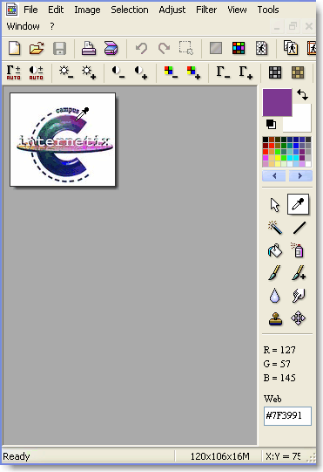Viewport: 323px width, 472px height.
Task: Apply auto levels gamma button
Action: click(14, 72)
